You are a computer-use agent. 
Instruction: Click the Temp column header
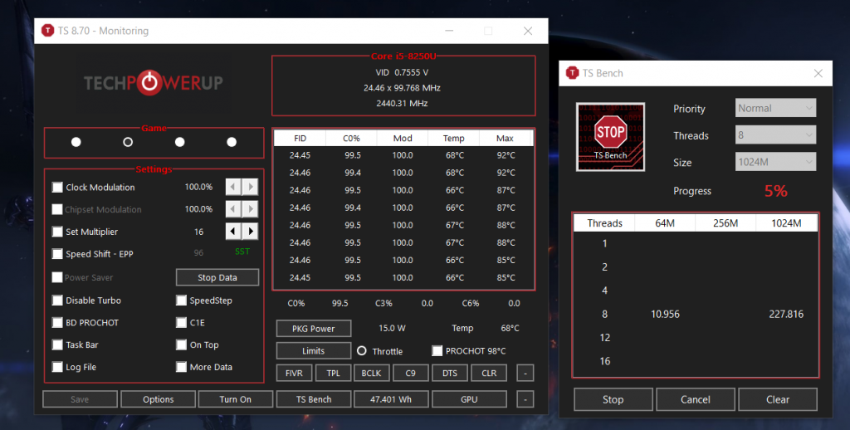point(454,139)
